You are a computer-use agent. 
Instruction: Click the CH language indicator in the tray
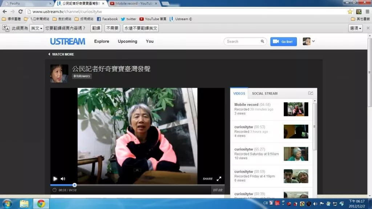coord(266,203)
